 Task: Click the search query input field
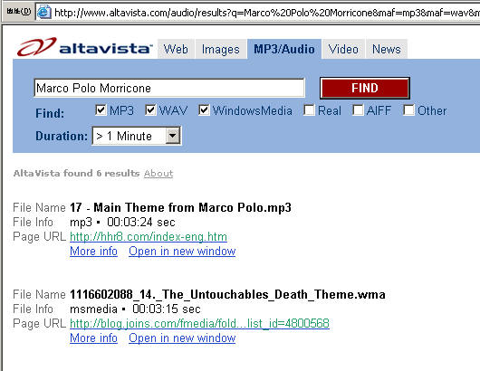[169, 88]
